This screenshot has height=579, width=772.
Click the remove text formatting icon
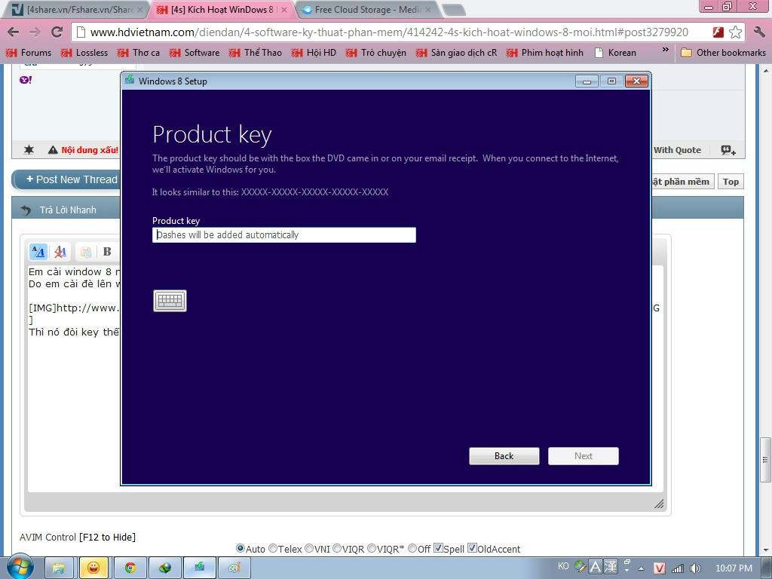[60, 252]
